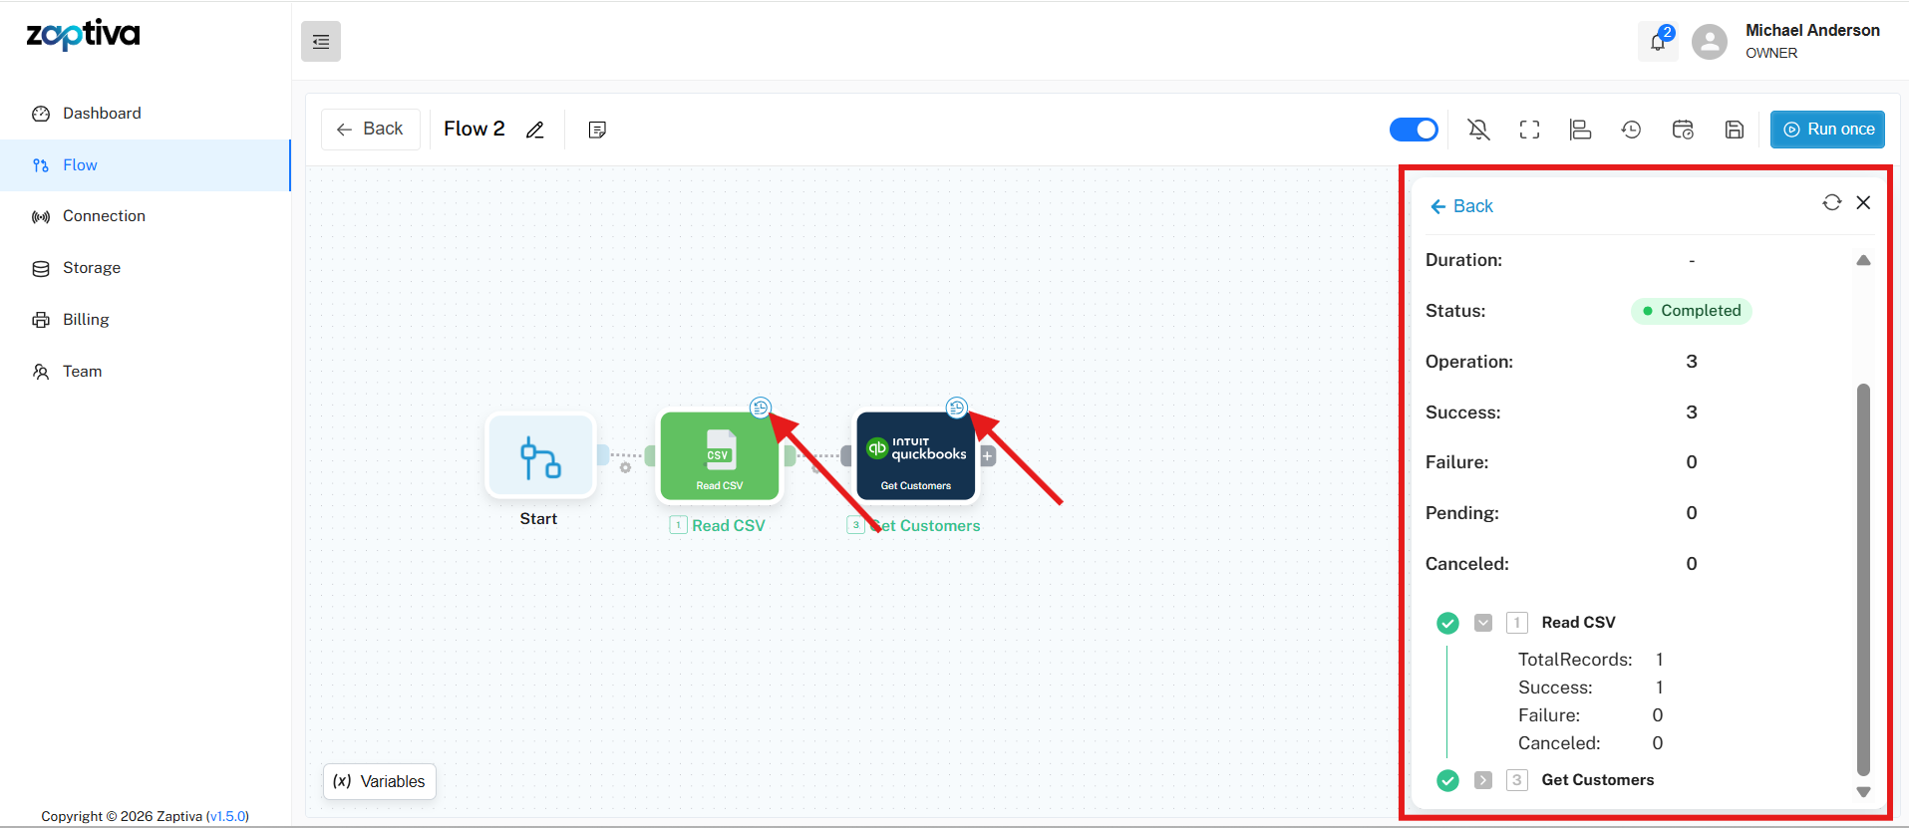Image resolution: width=1909 pixels, height=828 pixels.
Task: Go to Dashboard in the sidebar
Action: tap(102, 114)
